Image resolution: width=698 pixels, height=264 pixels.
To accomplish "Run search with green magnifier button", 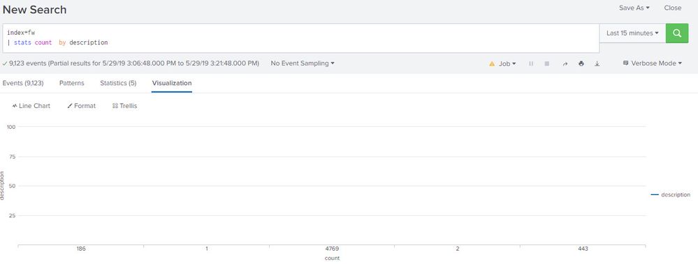I will pos(677,33).
